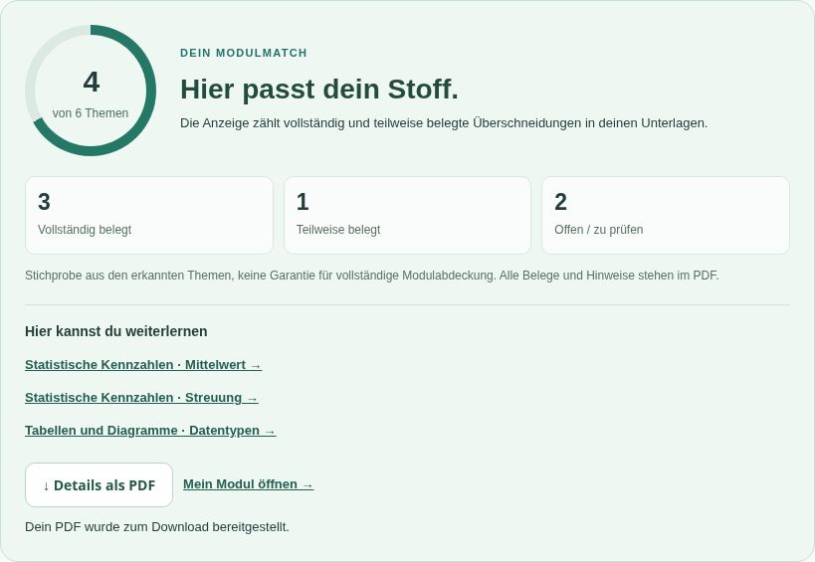
Task: Open the Statistische Kennzahlen · Streuung link
Action: (141, 398)
